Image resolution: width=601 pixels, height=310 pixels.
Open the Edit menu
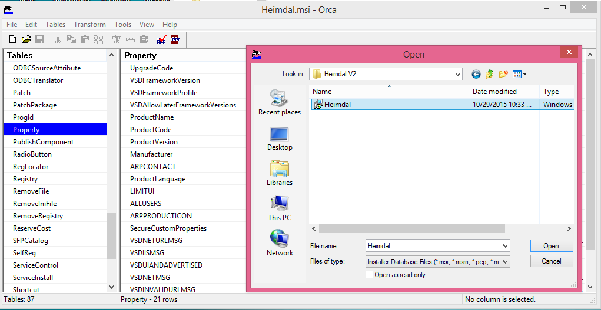(31, 25)
